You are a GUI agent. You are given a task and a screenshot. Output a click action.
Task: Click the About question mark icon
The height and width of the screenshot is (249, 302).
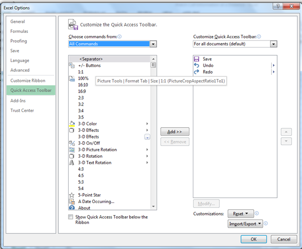[72, 208]
